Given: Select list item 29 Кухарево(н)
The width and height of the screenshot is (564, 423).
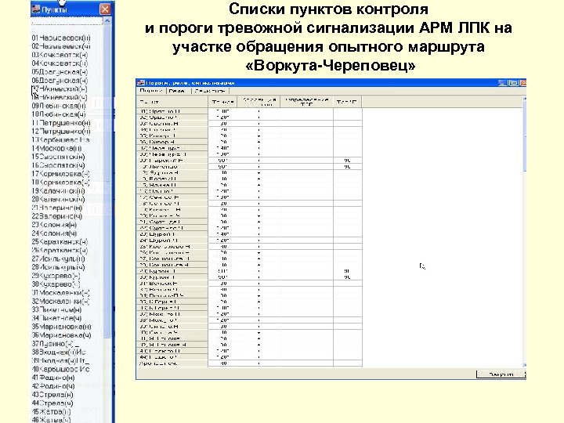Looking at the screenshot, I should coord(56,276).
